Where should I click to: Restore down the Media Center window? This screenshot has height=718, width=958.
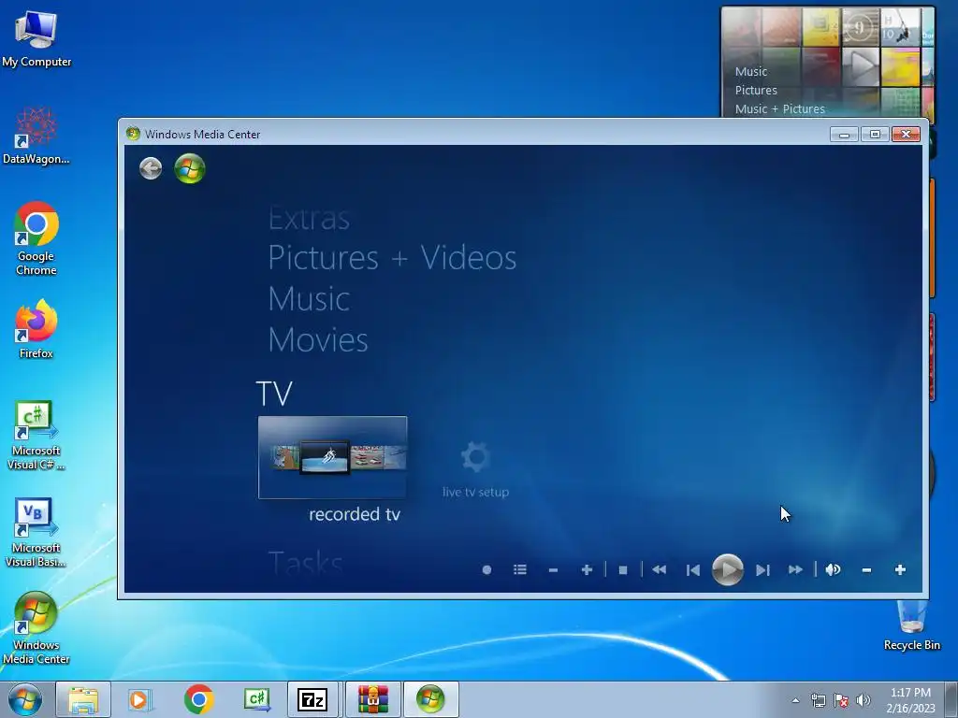click(875, 135)
